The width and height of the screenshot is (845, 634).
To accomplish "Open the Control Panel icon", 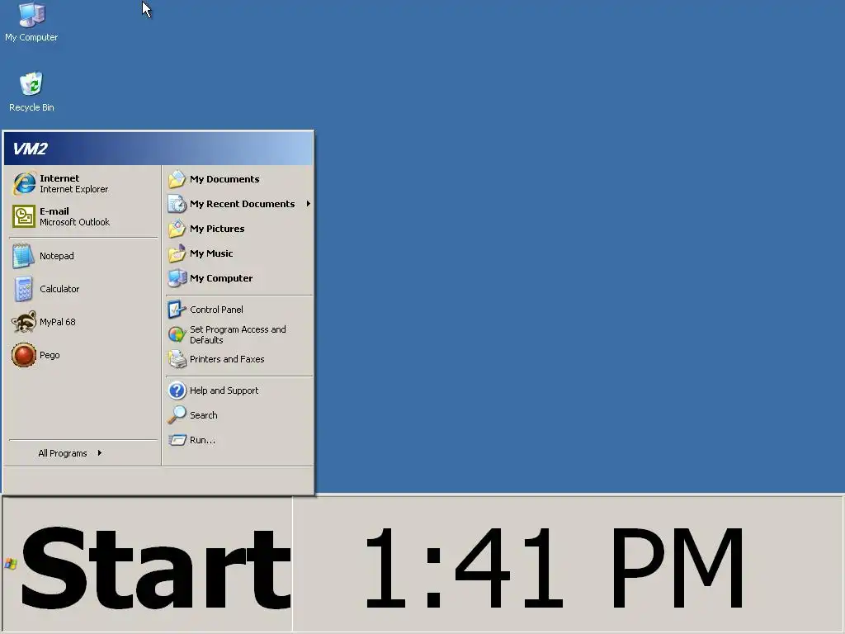I will [177, 310].
